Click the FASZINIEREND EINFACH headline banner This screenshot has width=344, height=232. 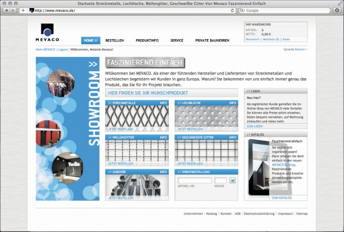[x=145, y=63]
